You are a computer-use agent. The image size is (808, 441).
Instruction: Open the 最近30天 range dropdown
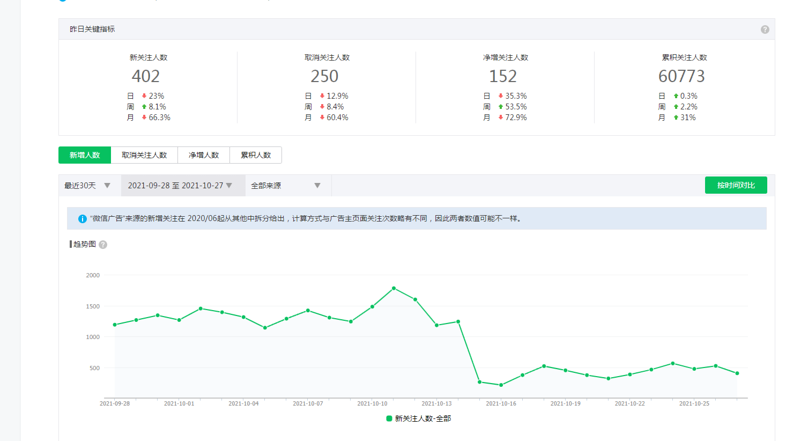click(88, 186)
